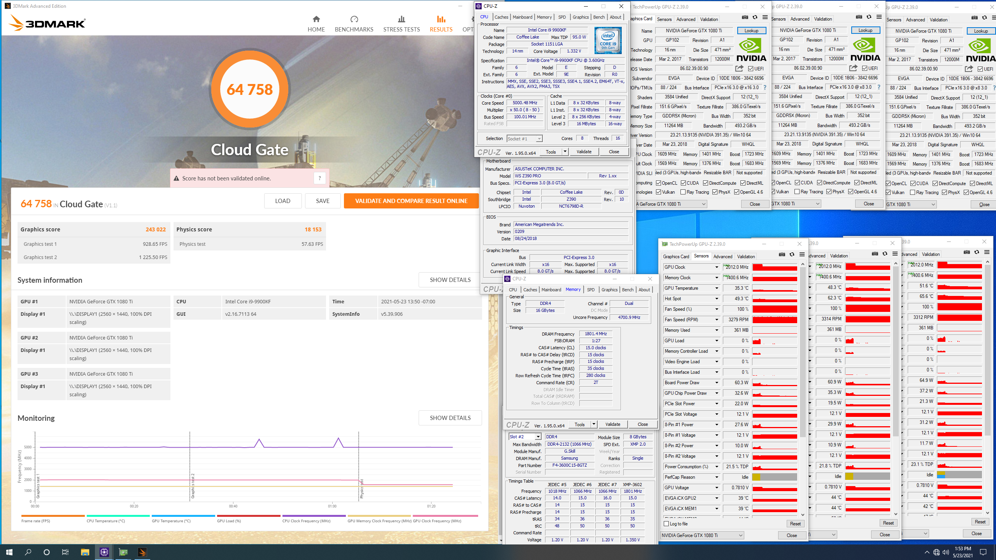This screenshot has width=996, height=560.
Task: Open hamburger menu in front GPU-Z Sensors window
Action: [802, 254]
